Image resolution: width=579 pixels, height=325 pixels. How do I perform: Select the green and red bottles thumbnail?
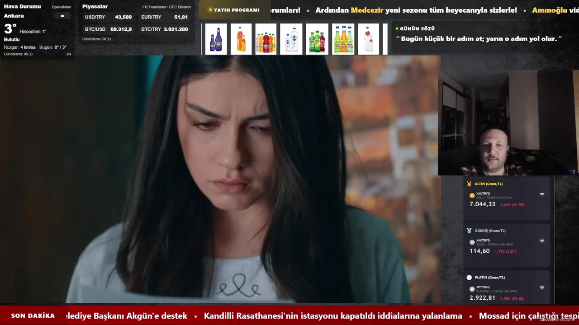pyautogui.click(x=317, y=39)
